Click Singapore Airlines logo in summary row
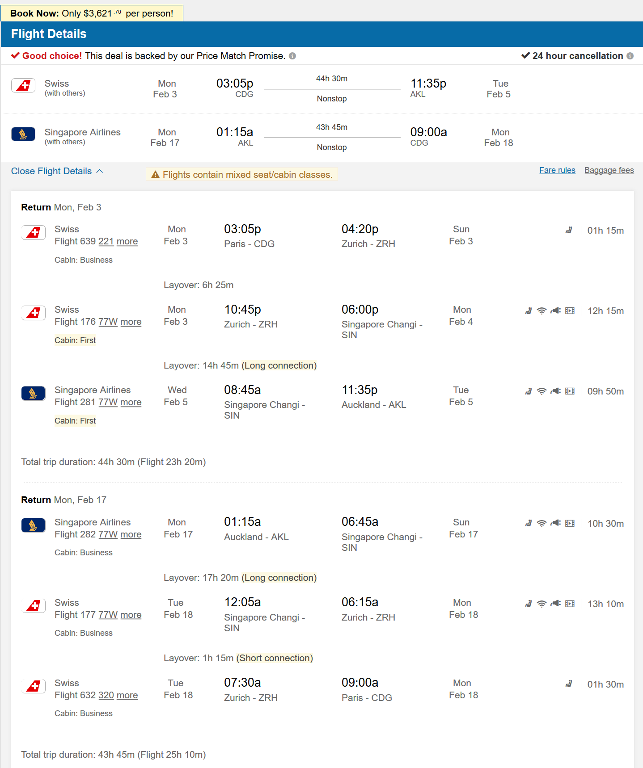 tap(23, 134)
